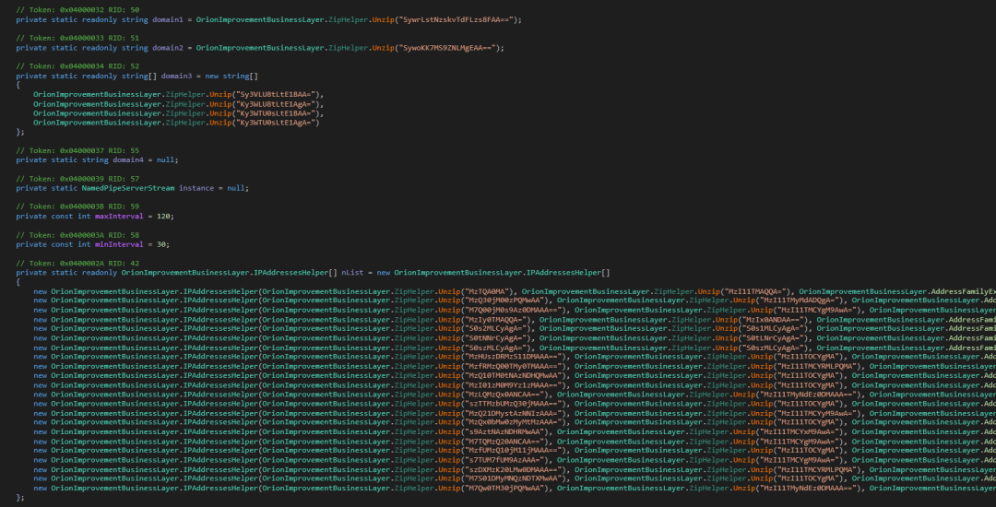The height and width of the screenshot is (507, 996).
Task: Click the comment 'Token: 0x04000033 RID: 51'
Action: [x=77, y=38]
